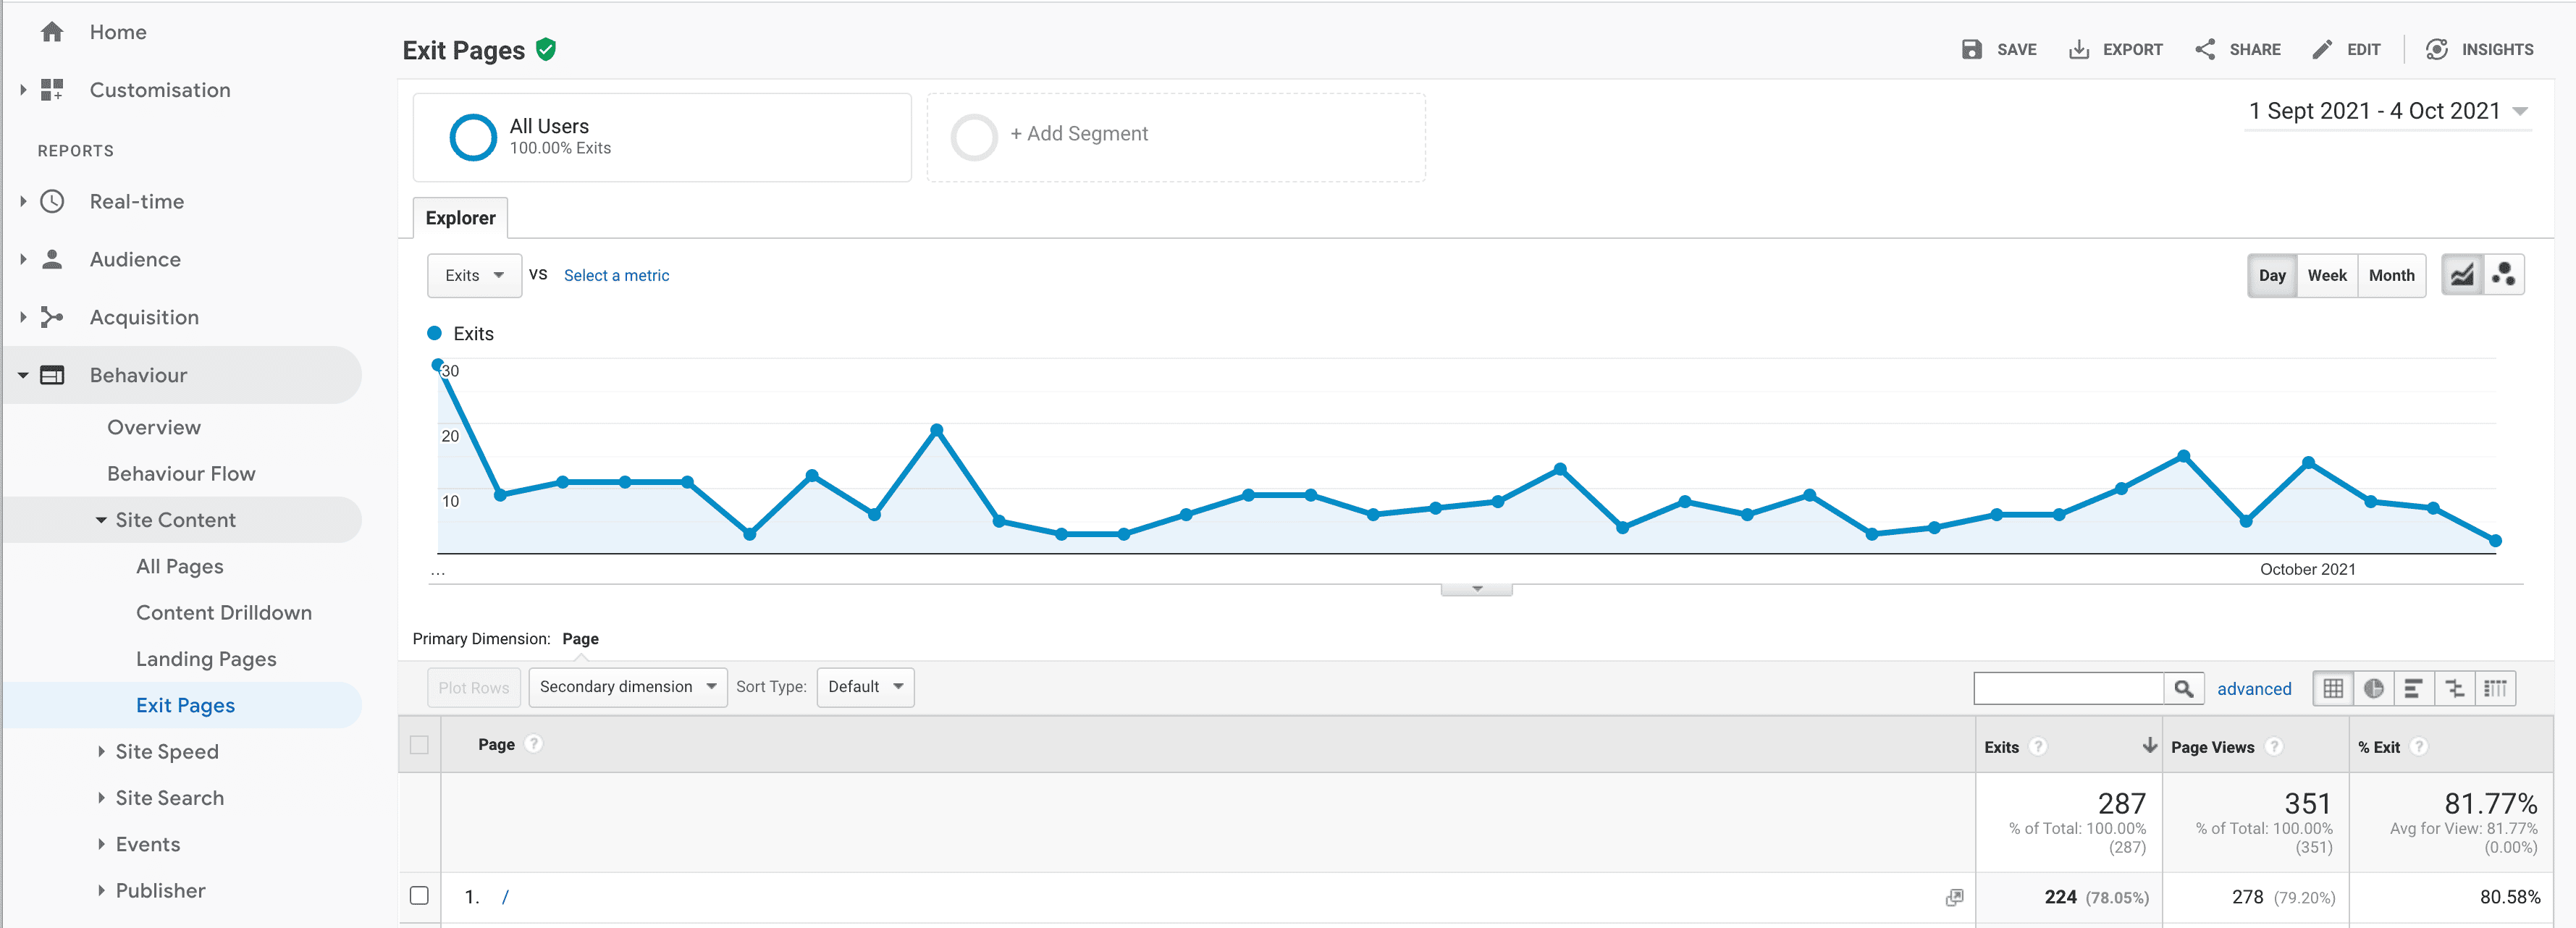Screen dimensions: 2576x928
Task: Open the Secondary dimension dropdown
Action: 627,687
